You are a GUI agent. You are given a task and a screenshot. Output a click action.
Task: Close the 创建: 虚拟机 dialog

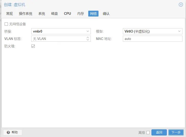(181, 5)
